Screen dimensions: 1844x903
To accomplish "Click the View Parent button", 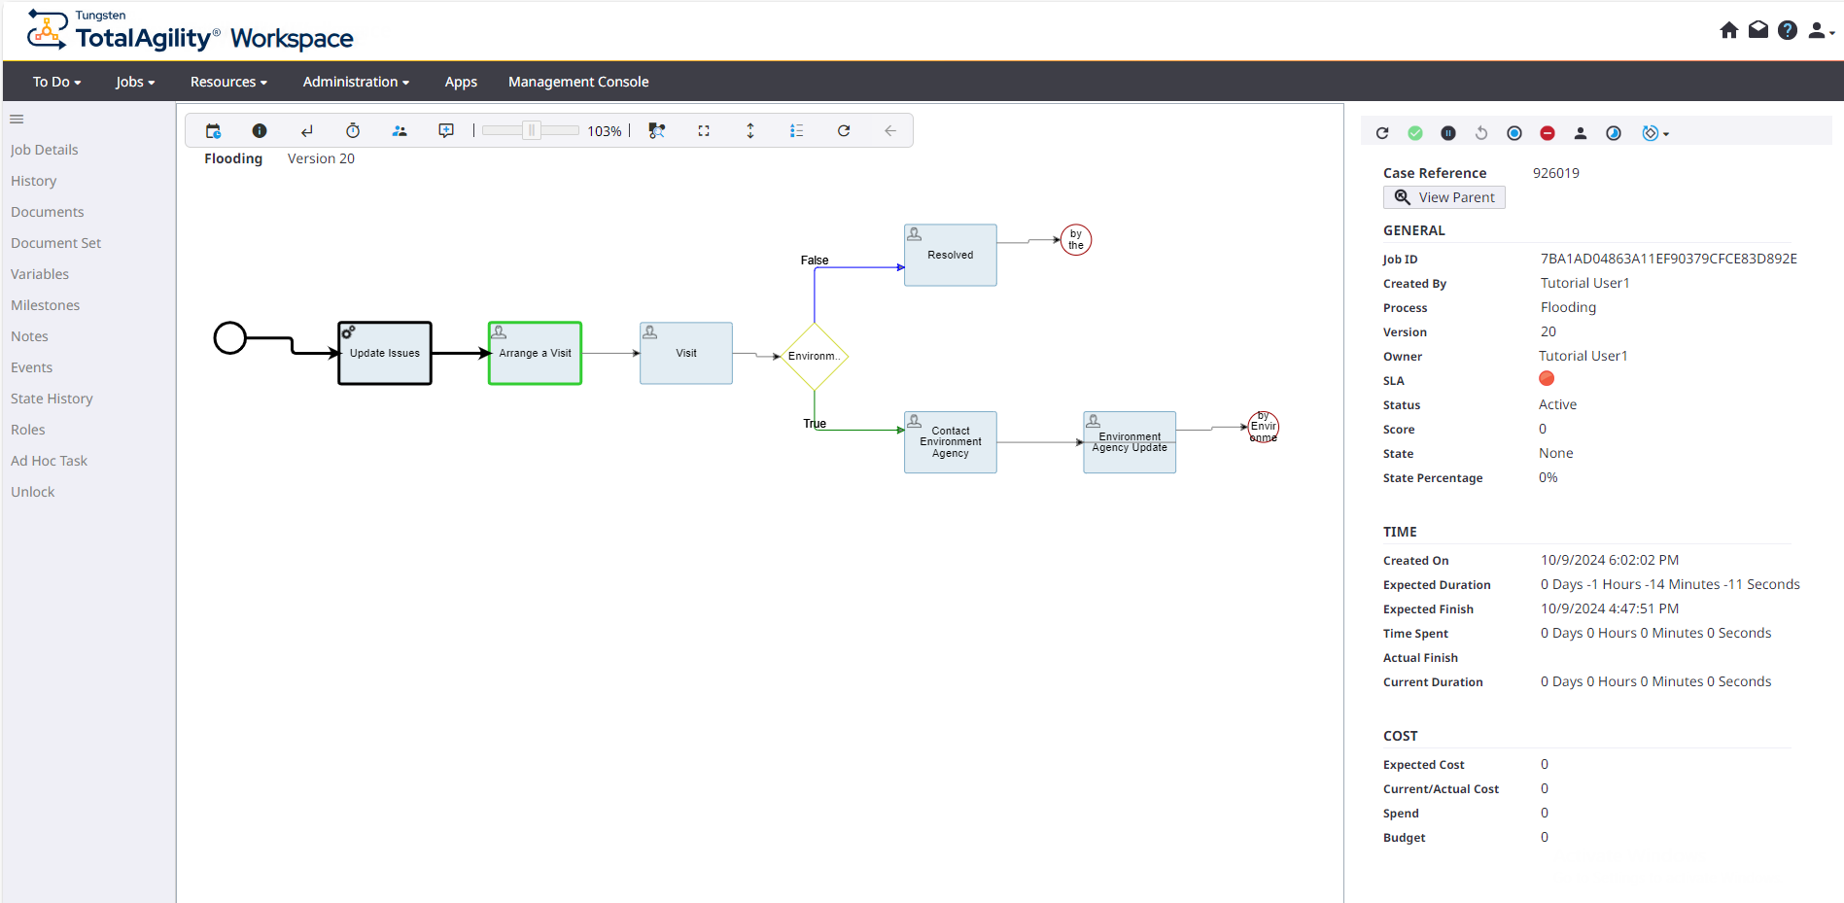I will tap(1444, 197).
